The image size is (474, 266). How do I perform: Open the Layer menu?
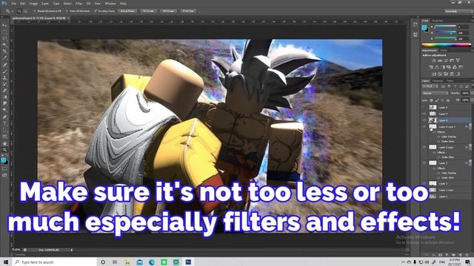point(45,3)
